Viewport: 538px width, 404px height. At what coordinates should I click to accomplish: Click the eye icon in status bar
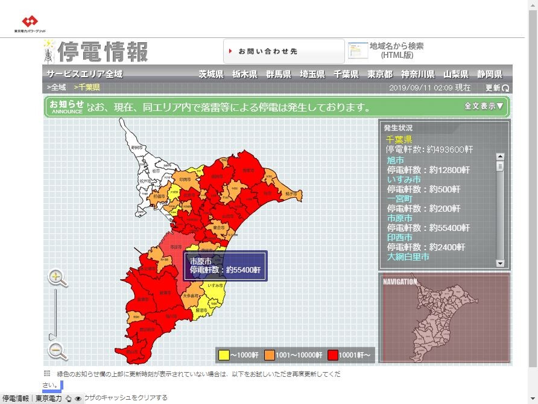coord(78,399)
